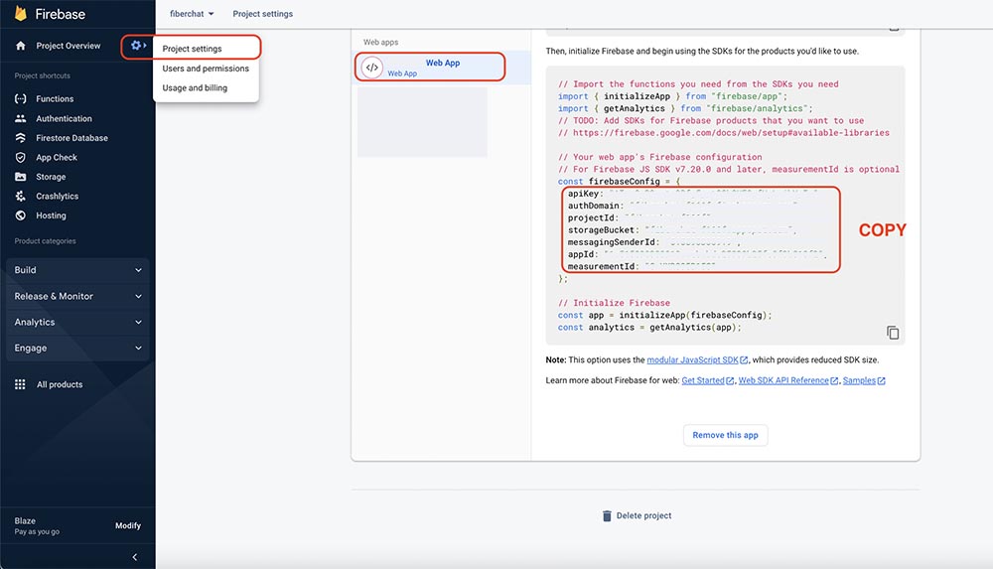Open the Samples link

click(859, 380)
